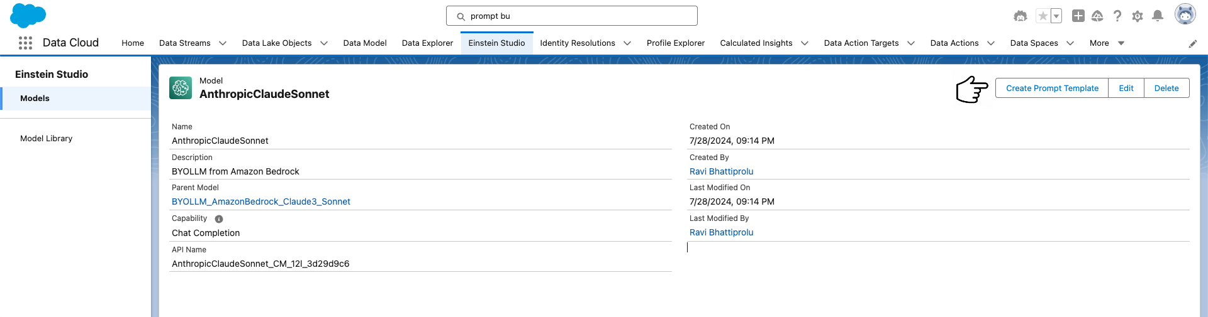This screenshot has height=317, width=1208.
Task: Expand the Calculated Insights chevron
Action: click(805, 43)
